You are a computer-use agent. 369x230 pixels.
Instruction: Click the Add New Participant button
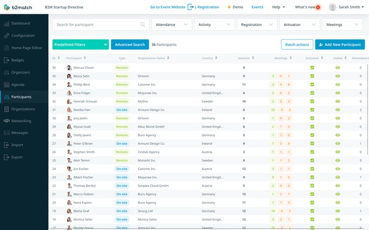339,45
